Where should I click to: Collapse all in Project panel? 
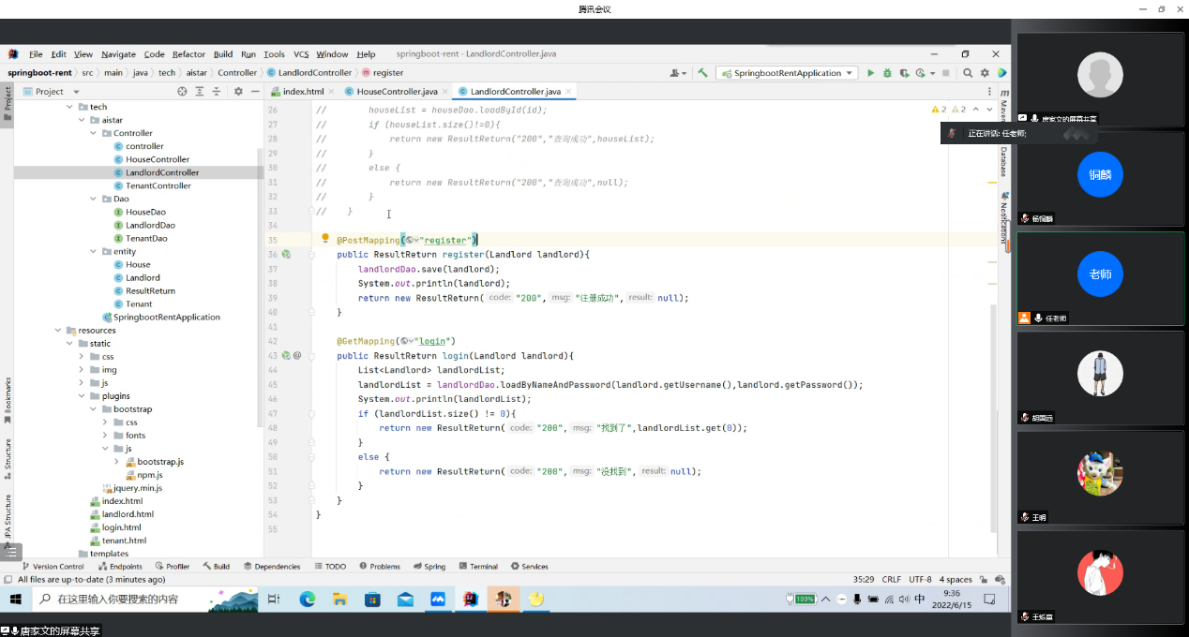[217, 92]
